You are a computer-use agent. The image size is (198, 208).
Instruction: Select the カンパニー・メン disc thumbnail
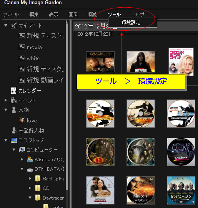point(181,190)
